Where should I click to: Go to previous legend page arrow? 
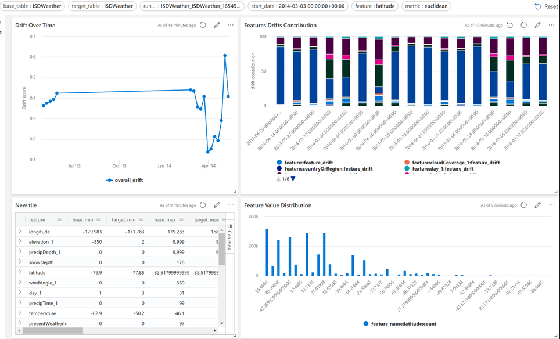[x=279, y=179]
